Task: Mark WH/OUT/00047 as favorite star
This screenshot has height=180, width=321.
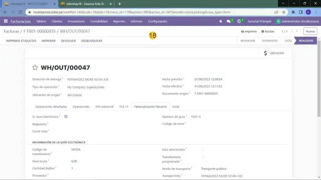Action: tap(35, 68)
